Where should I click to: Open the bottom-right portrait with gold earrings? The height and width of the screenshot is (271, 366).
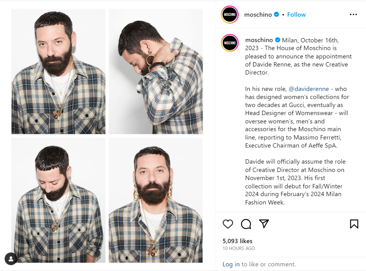156,201
